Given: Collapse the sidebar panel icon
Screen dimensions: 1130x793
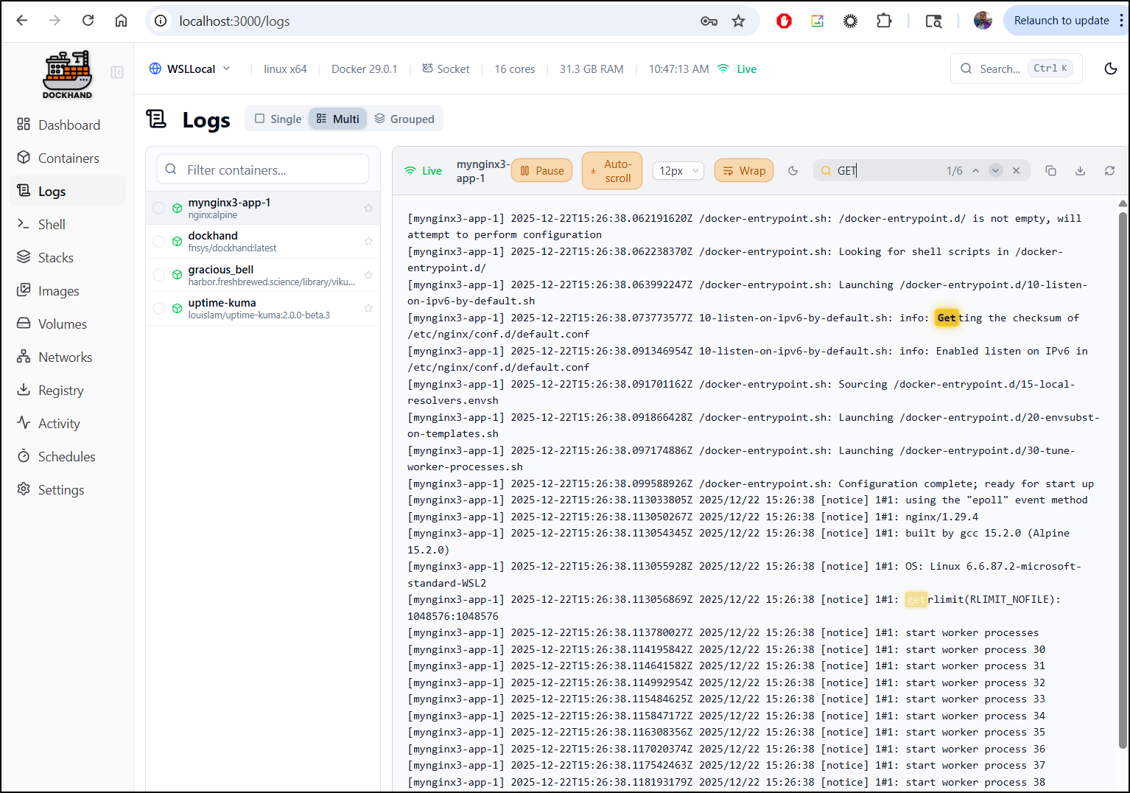Looking at the screenshot, I should click(x=117, y=72).
